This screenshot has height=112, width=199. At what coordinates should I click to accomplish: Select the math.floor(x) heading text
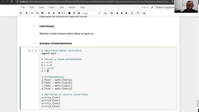tap(47, 26)
